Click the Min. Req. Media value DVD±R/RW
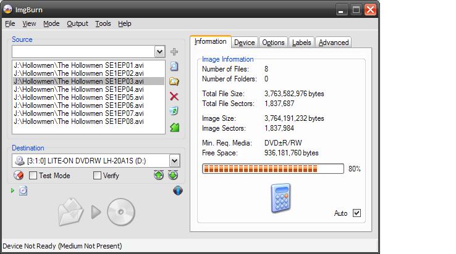Image resolution: width=456 pixels, height=254 pixels. click(283, 143)
